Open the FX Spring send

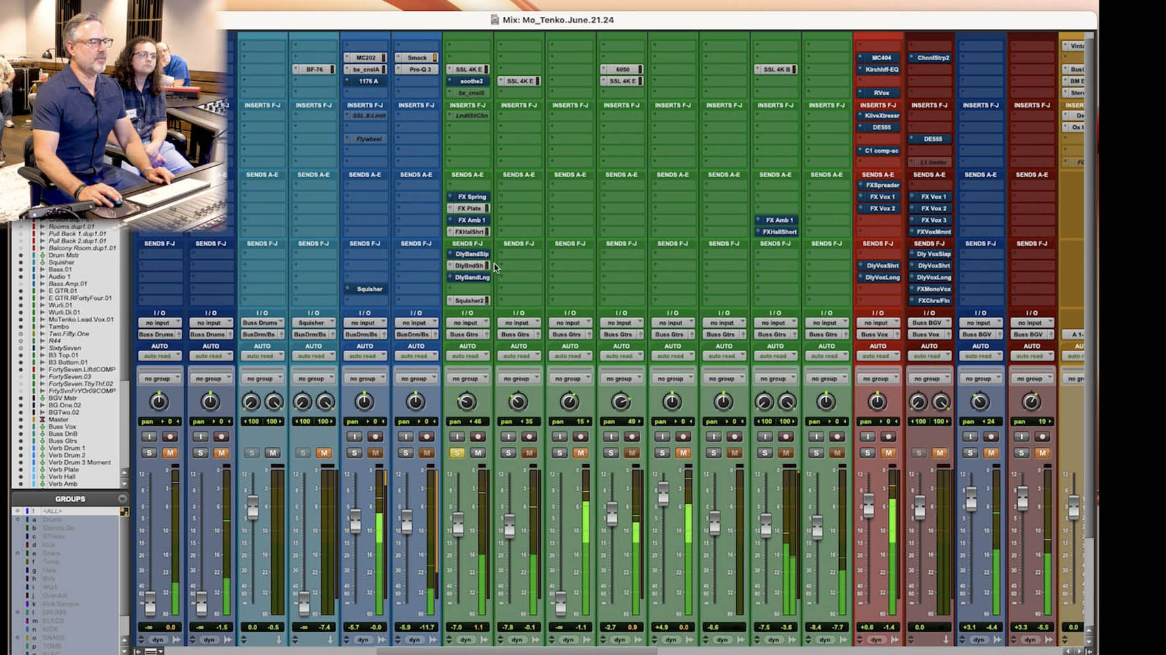pos(468,197)
